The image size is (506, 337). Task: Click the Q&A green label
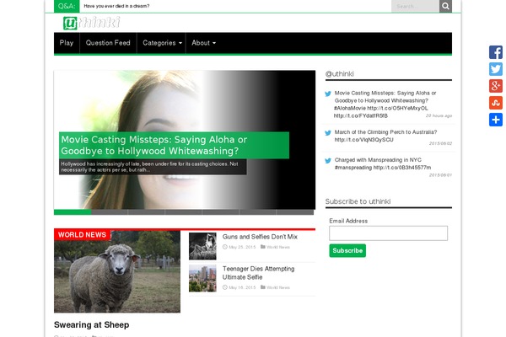click(67, 6)
